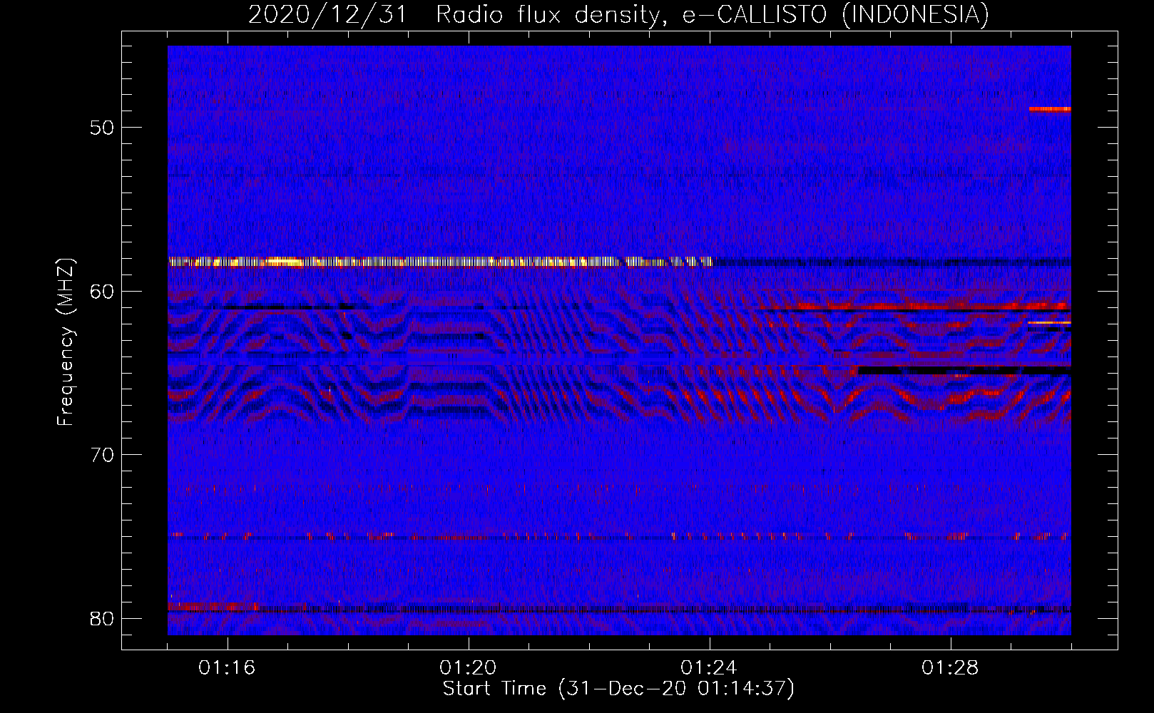Click the 01:16 time tick label
The width and height of the screenshot is (1154, 713).
pyautogui.click(x=227, y=668)
